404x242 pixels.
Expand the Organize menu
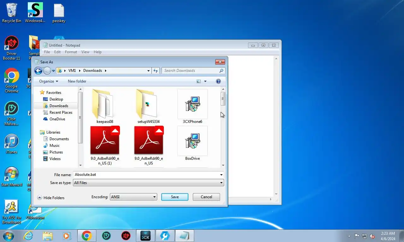[49, 81]
